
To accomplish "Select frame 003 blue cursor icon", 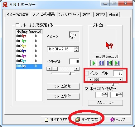I will (24, 51).
